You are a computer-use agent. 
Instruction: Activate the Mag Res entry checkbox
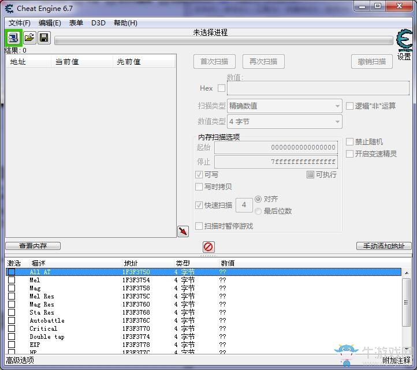(x=12, y=304)
